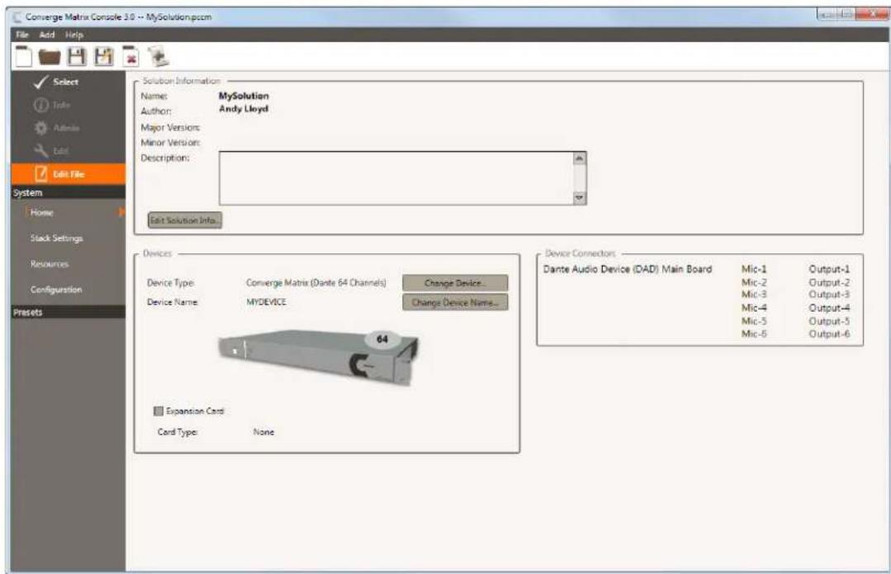Viewport: 891px width, 574px height.
Task: Close the window with the red X button
Action: click(873, 14)
